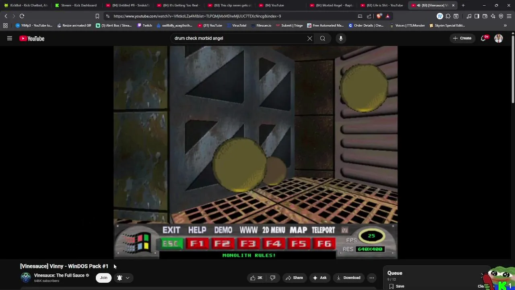Open Vinesauce: The Full Sauce channel link

[59, 275]
